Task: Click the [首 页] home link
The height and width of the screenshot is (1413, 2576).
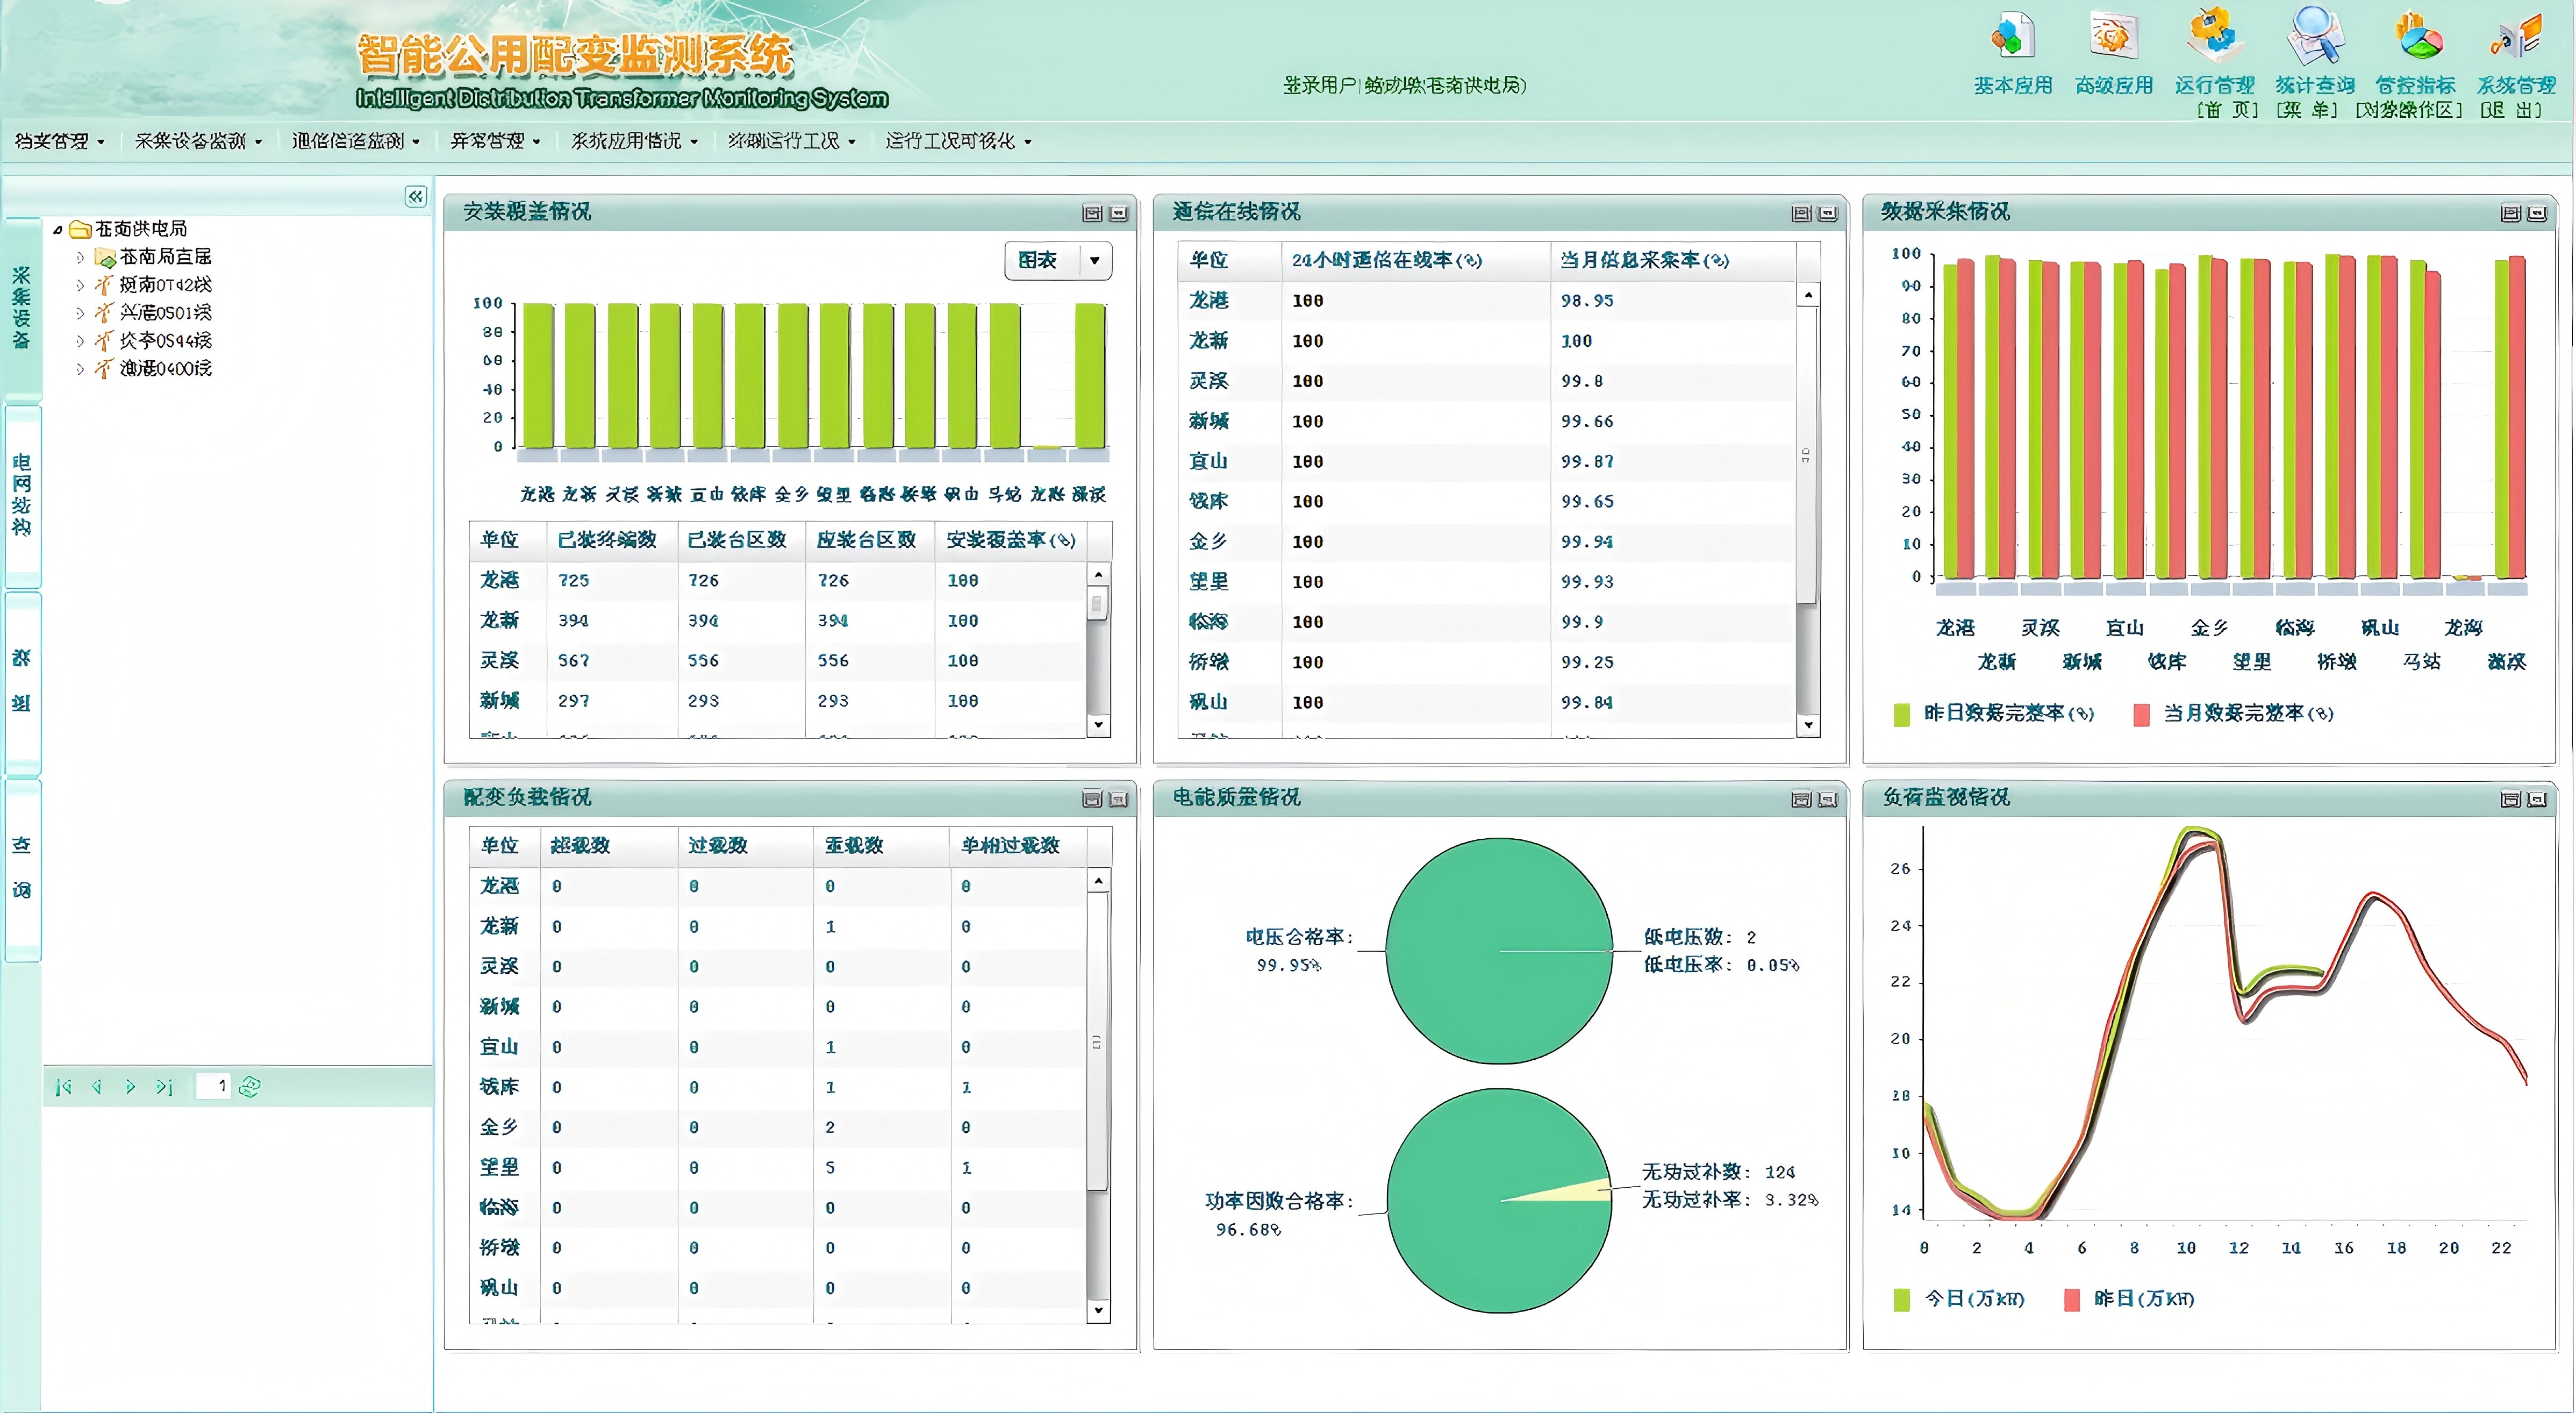Action: pyautogui.click(x=2227, y=110)
